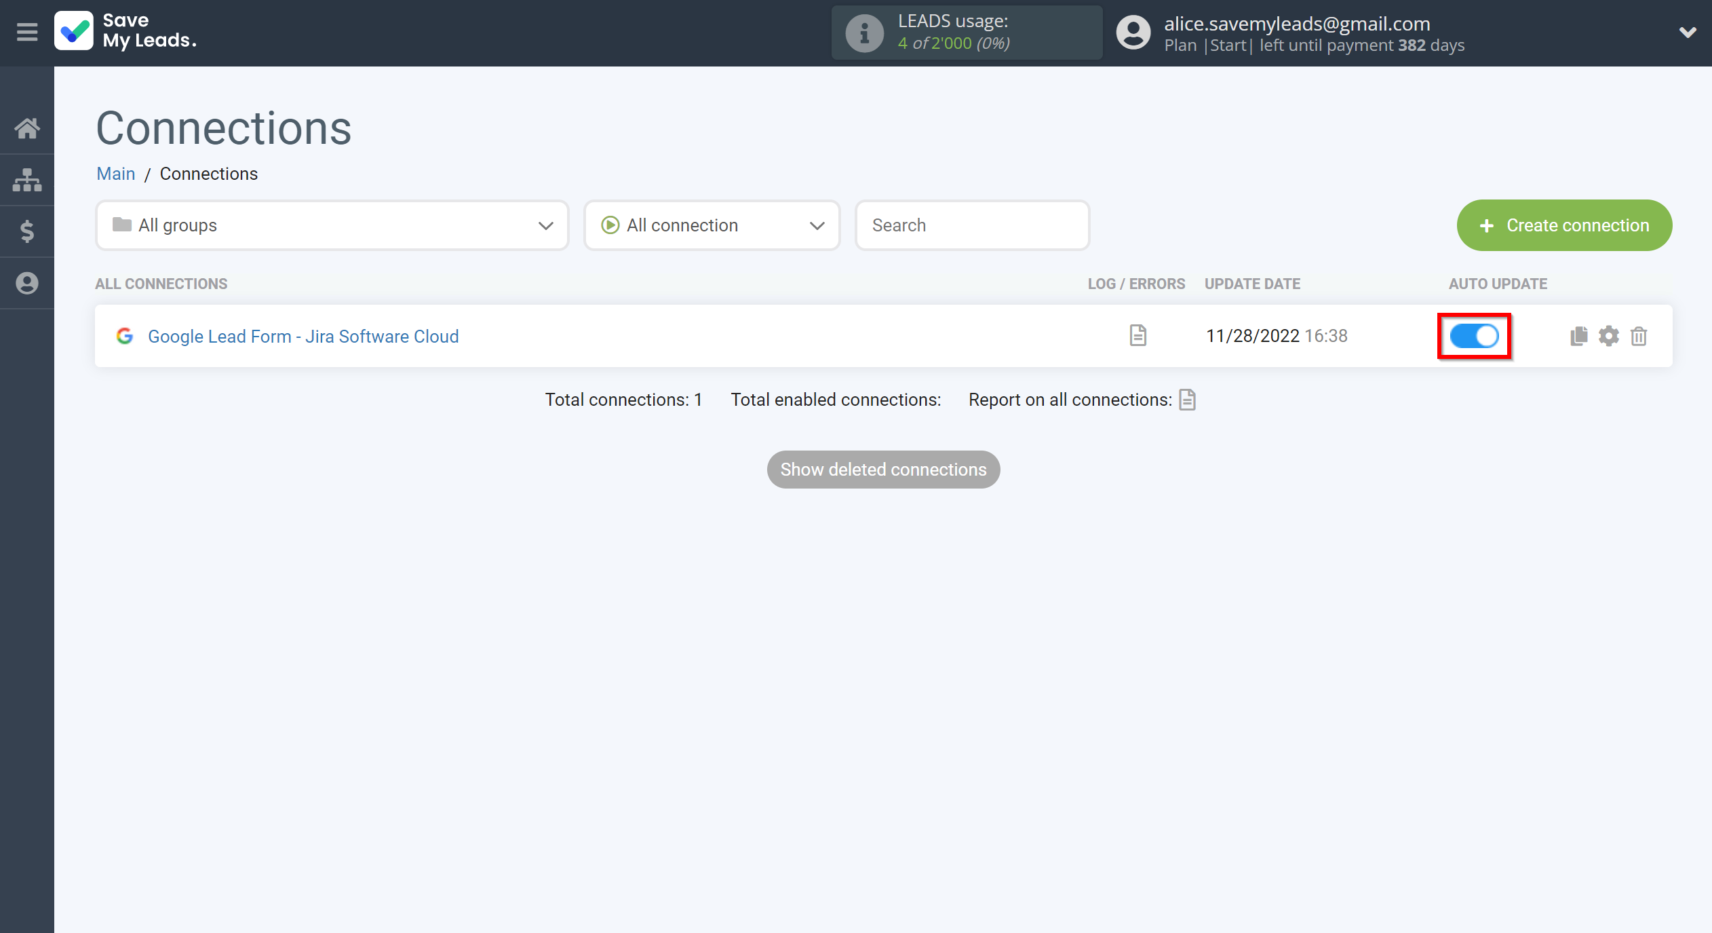The image size is (1712, 933).
Task: Click the Search input field
Action: (x=970, y=224)
